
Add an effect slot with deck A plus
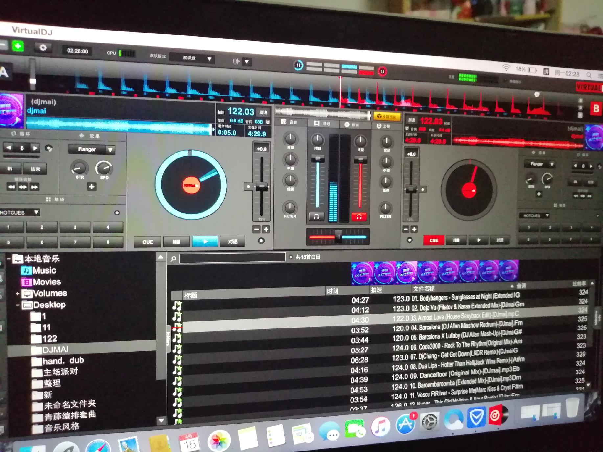pos(92,187)
